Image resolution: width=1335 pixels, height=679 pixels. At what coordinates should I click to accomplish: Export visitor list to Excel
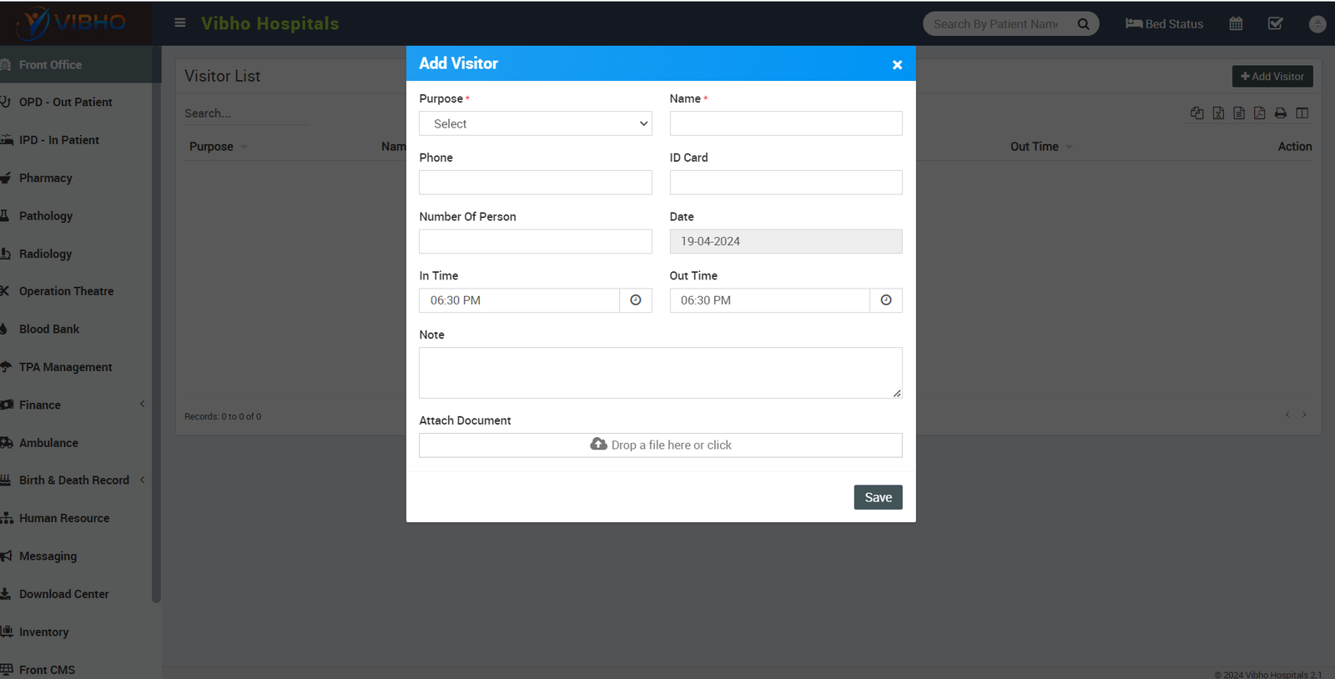click(x=1218, y=113)
